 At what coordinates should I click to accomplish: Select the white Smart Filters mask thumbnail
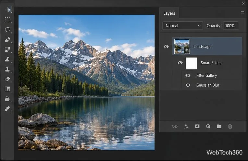[191, 63]
